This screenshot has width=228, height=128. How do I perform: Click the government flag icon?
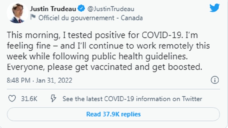pyautogui.click(x=33, y=18)
